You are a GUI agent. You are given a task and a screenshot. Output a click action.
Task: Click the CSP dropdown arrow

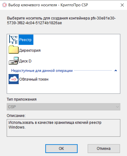(x=117, y=107)
